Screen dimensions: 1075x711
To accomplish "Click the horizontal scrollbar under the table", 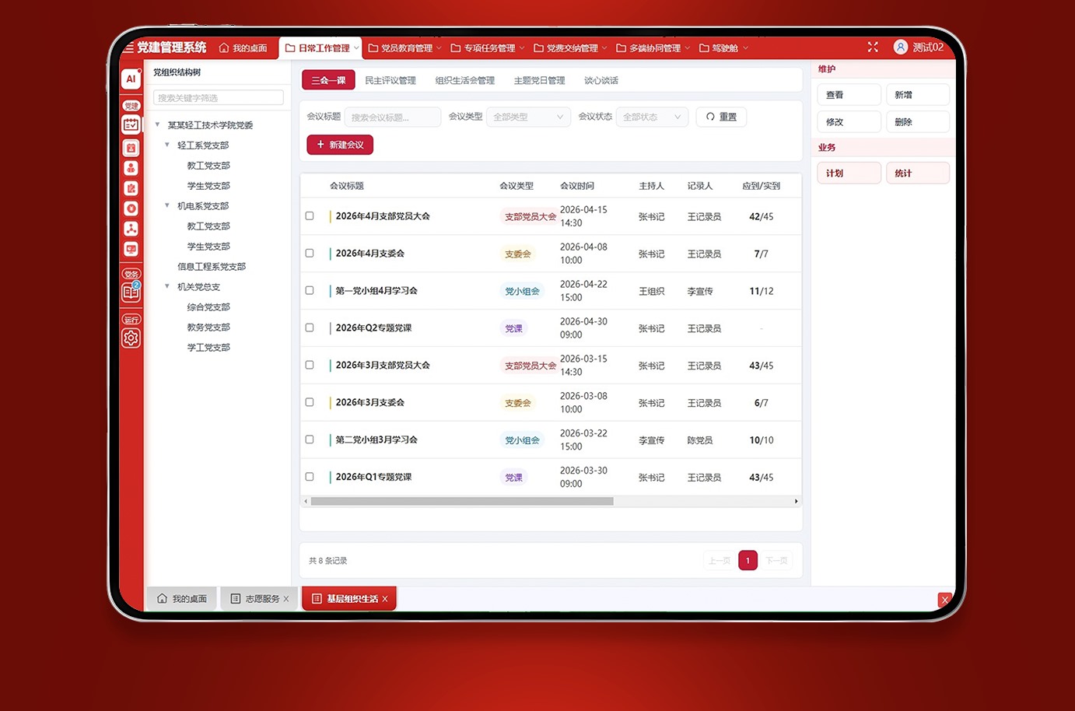I will click(x=462, y=501).
